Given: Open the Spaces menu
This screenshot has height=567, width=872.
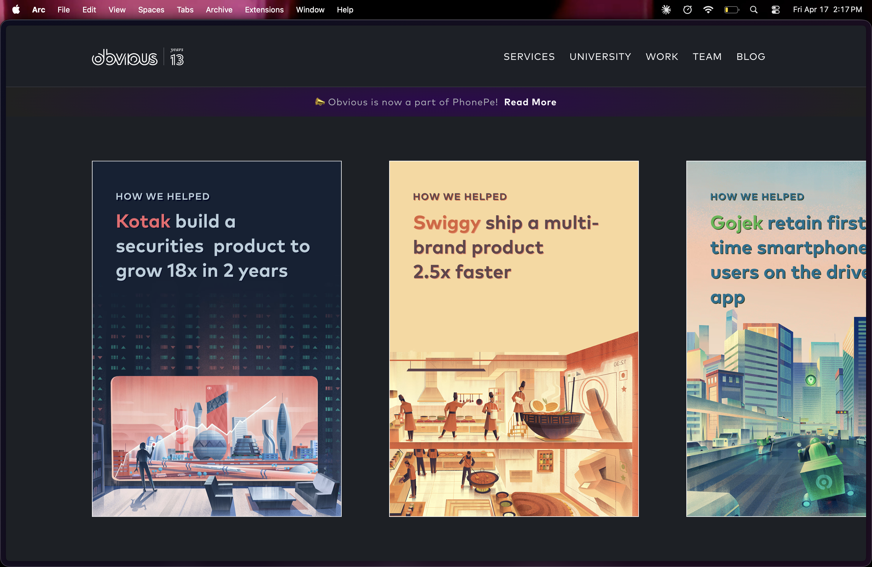Looking at the screenshot, I should pos(151,9).
